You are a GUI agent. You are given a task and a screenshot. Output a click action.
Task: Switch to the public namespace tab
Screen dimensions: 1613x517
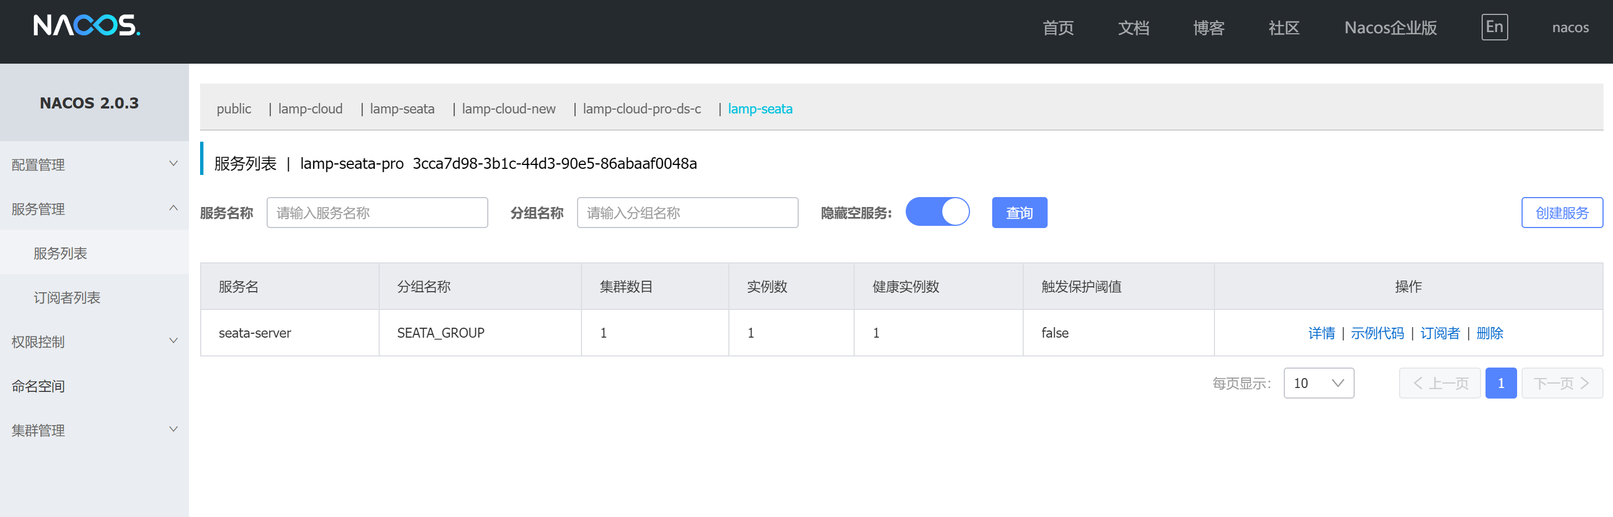(x=233, y=109)
